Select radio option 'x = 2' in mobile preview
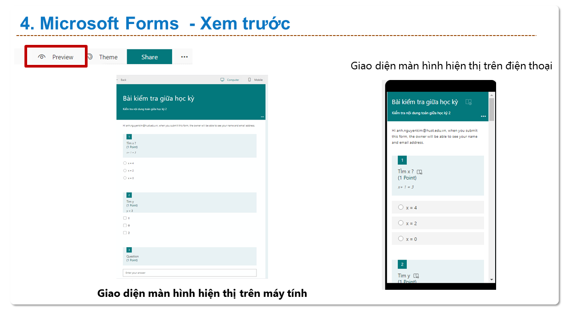 tap(401, 223)
